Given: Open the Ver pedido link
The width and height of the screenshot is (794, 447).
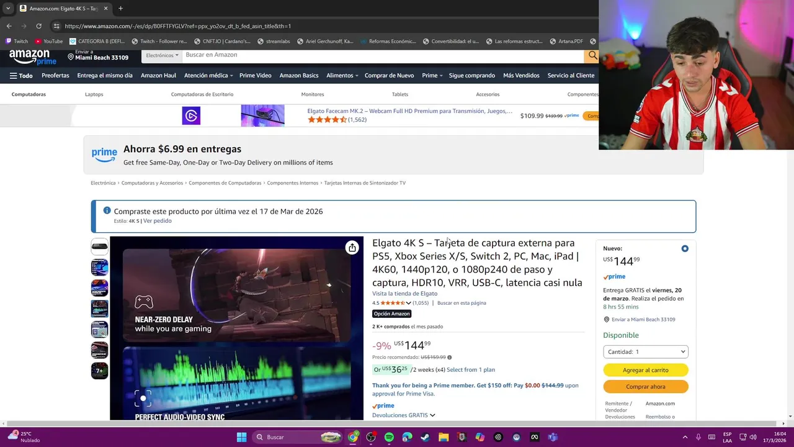Looking at the screenshot, I should coord(158,221).
